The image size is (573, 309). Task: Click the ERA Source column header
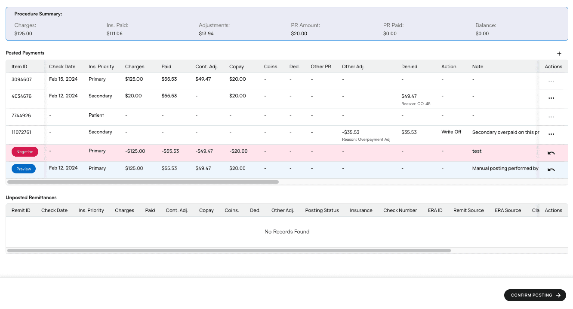tap(508, 210)
